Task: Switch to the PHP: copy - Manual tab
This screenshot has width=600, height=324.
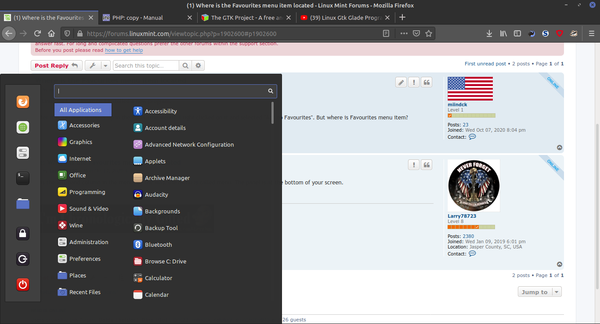Action: [x=147, y=18]
